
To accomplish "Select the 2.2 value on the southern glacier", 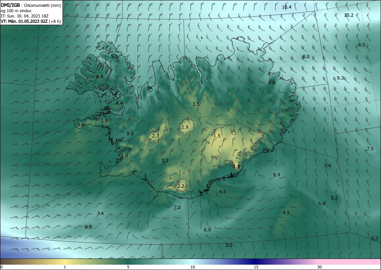I will click(x=181, y=186).
